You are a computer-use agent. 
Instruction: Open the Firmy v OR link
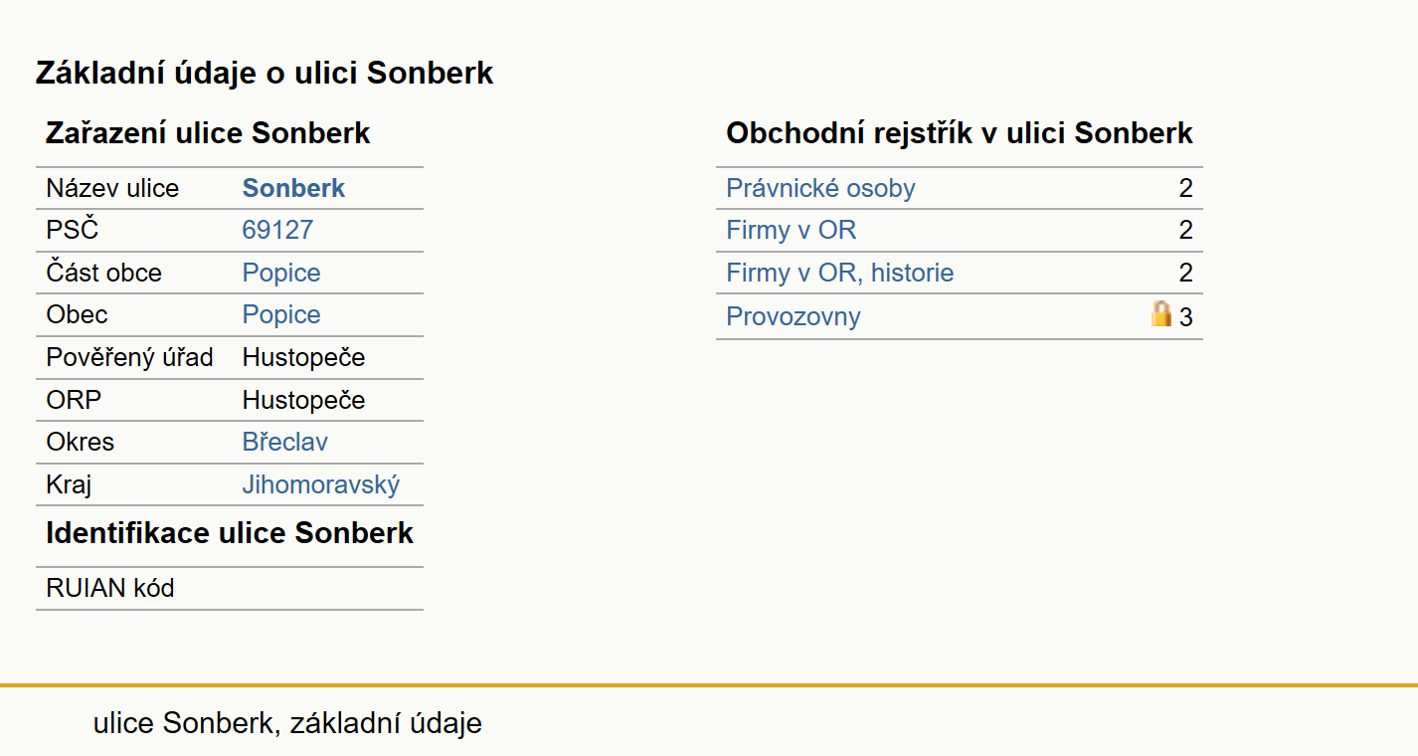click(792, 230)
